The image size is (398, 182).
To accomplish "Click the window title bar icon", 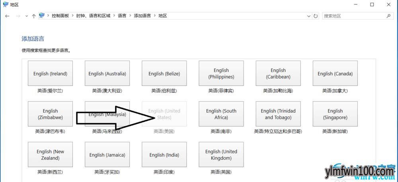I will coord(6,4).
